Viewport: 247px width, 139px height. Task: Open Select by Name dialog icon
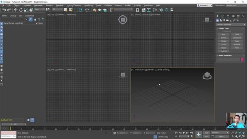[70, 10]
